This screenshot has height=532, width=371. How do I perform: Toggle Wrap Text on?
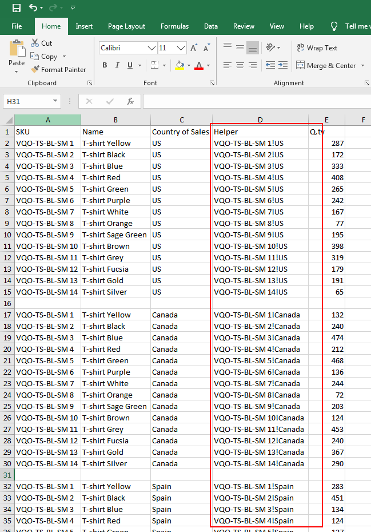tap(317, 48)
